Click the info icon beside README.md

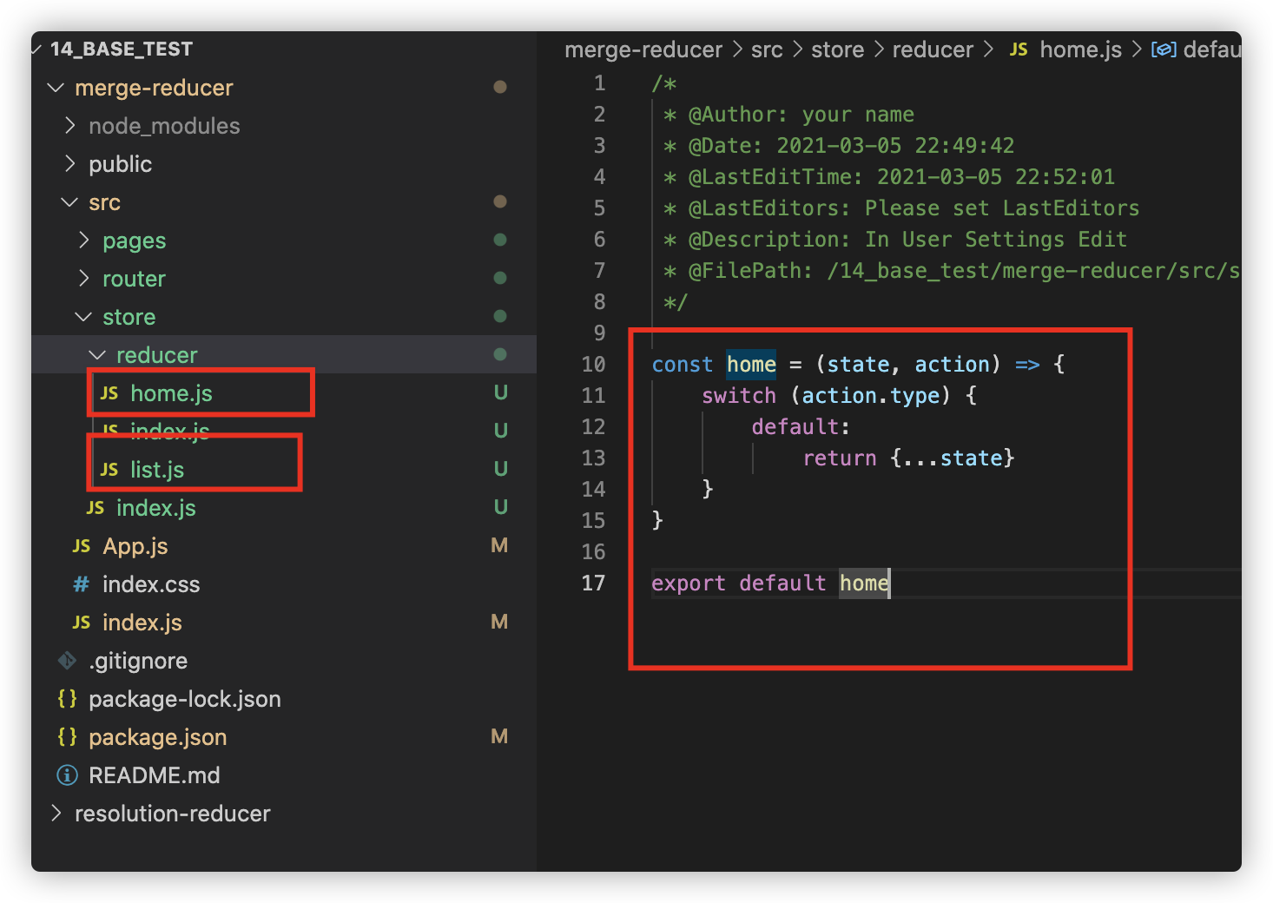67,775
